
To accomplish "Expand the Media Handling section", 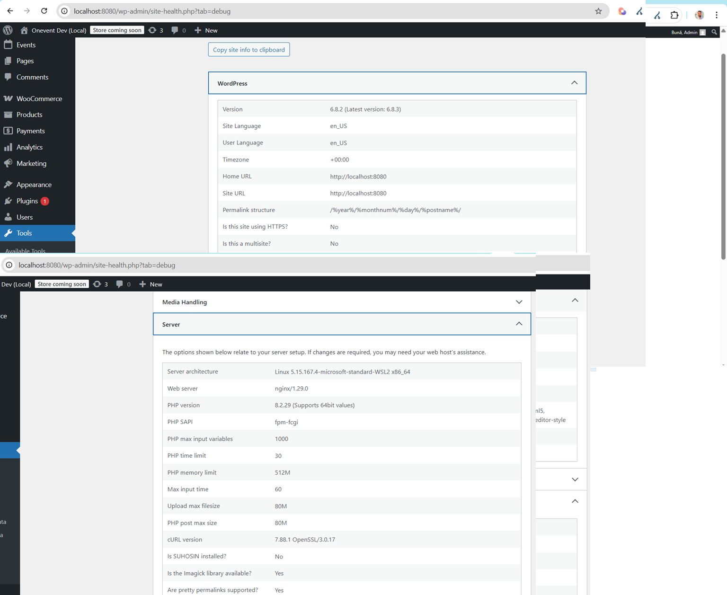I will click(519, 302).
